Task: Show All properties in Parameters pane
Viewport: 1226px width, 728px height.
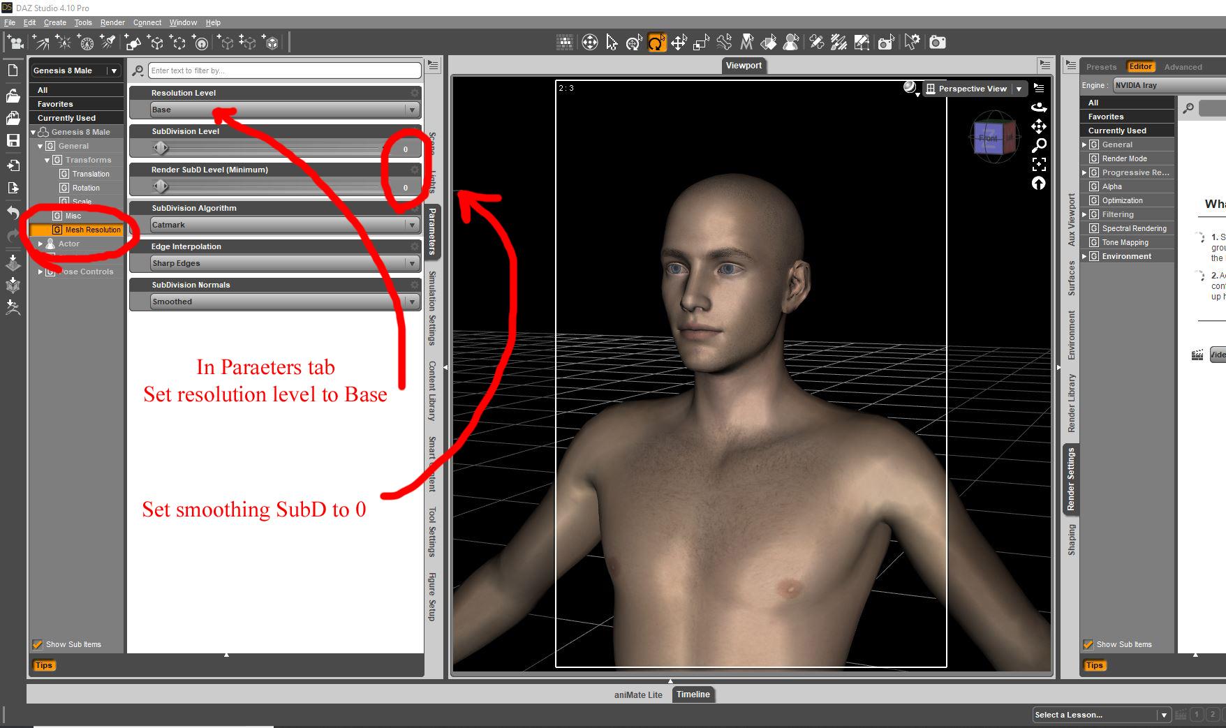Action: pos(76,90)
